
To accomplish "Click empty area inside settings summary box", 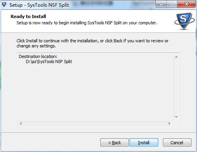I will point(95,91).
